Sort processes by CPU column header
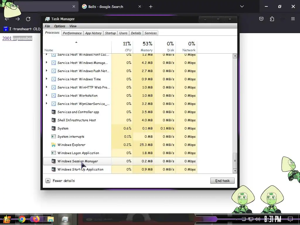The height and width of the screenshot is (225, 300). tap(122, 47)
